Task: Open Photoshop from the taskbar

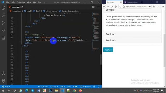Action: (51, 91)
